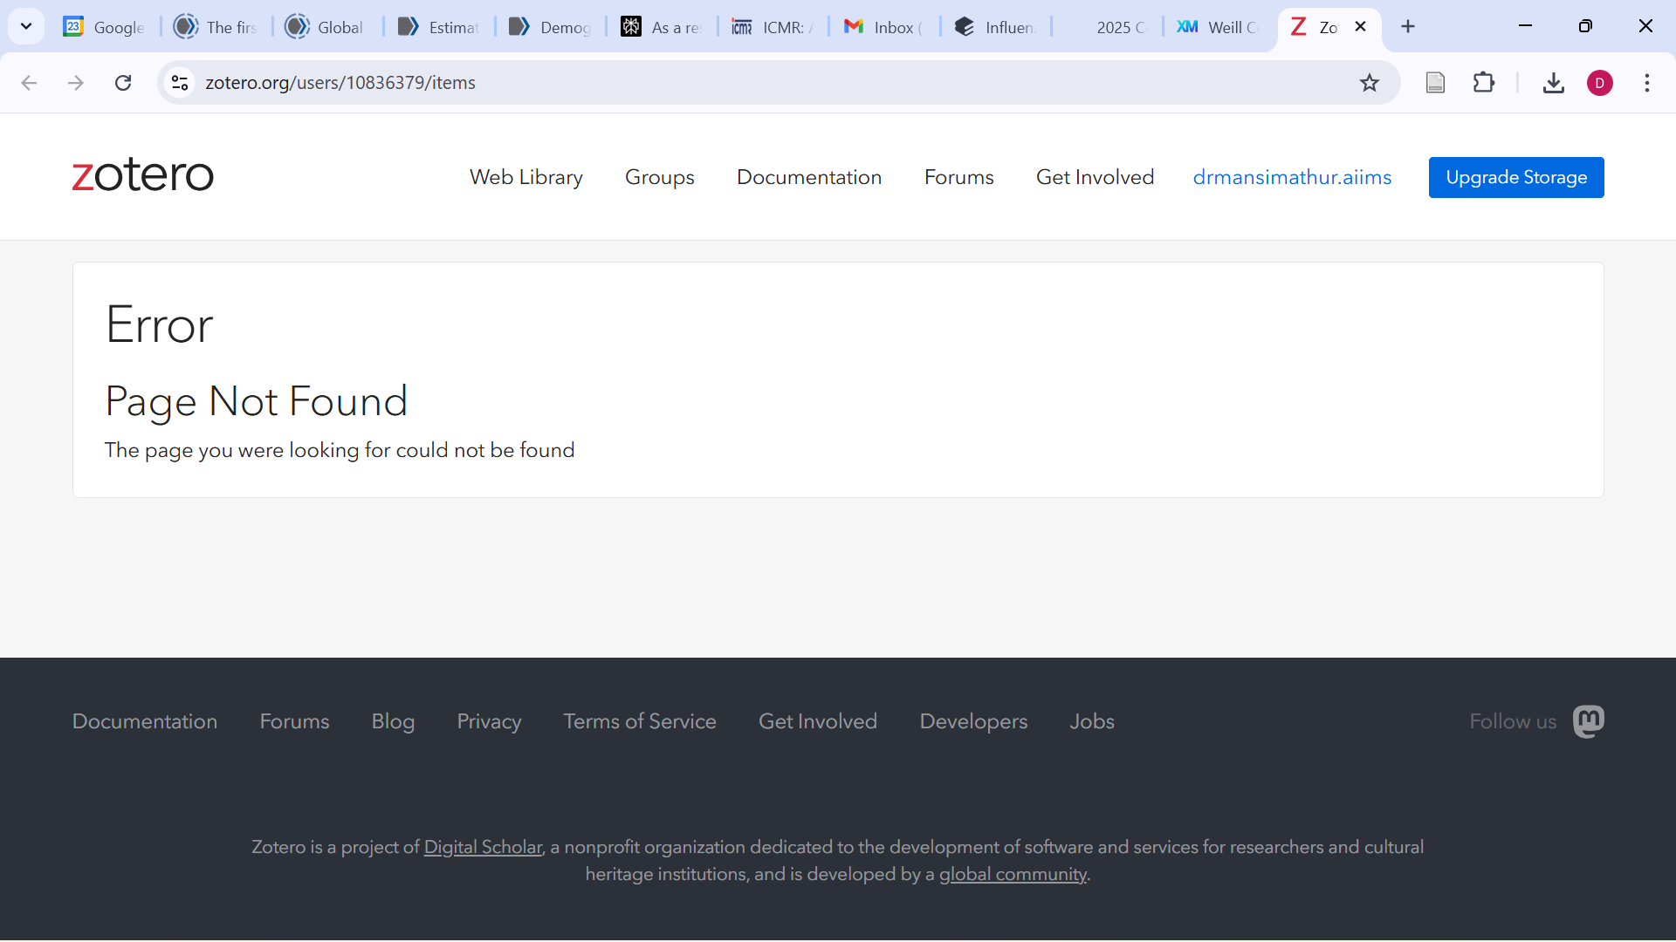1676x942 pixels.
Task: Open the Chrome three-dot menu
Action: pyautogui.click(x=1646, y=83)
